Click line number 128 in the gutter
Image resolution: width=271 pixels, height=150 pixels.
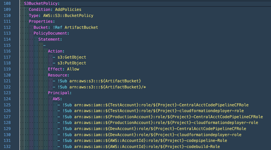(7, 123)
